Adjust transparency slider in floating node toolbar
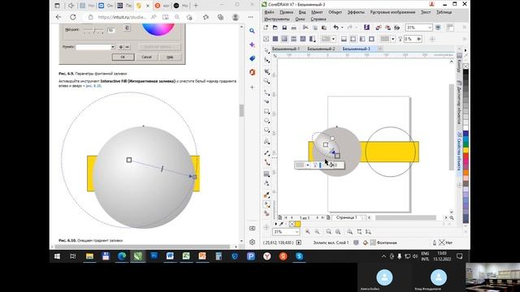Screen dimensions: 520x292 point(320,165)
